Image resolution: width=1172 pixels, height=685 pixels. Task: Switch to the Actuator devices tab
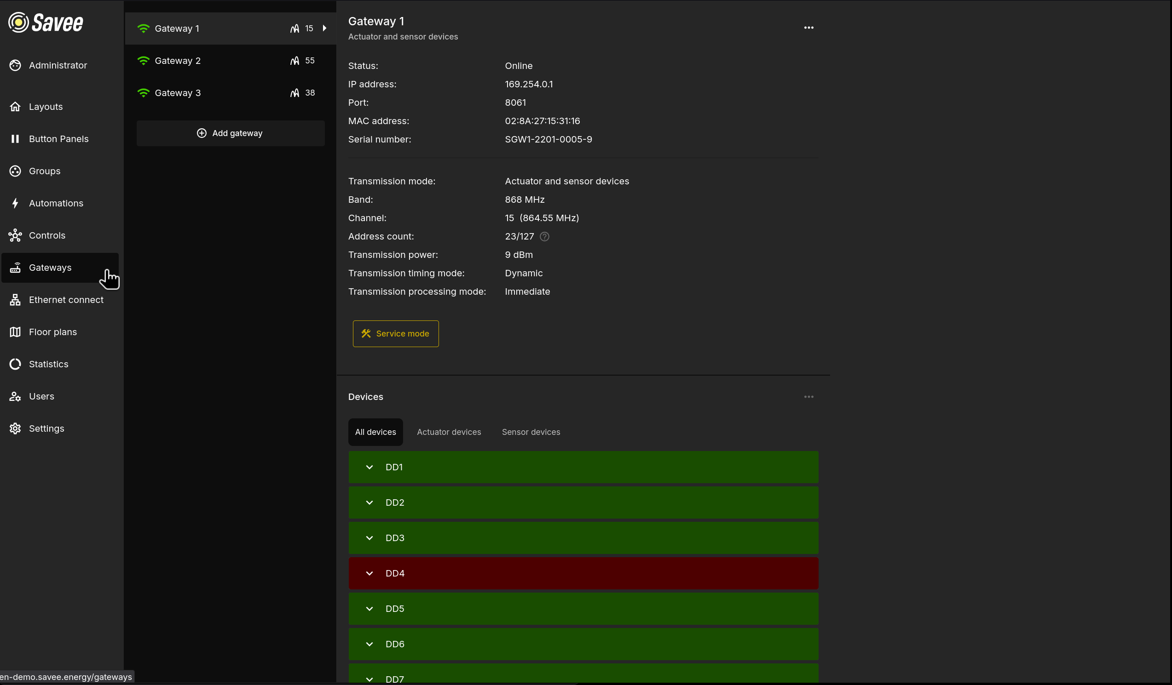tap(449, 432)
